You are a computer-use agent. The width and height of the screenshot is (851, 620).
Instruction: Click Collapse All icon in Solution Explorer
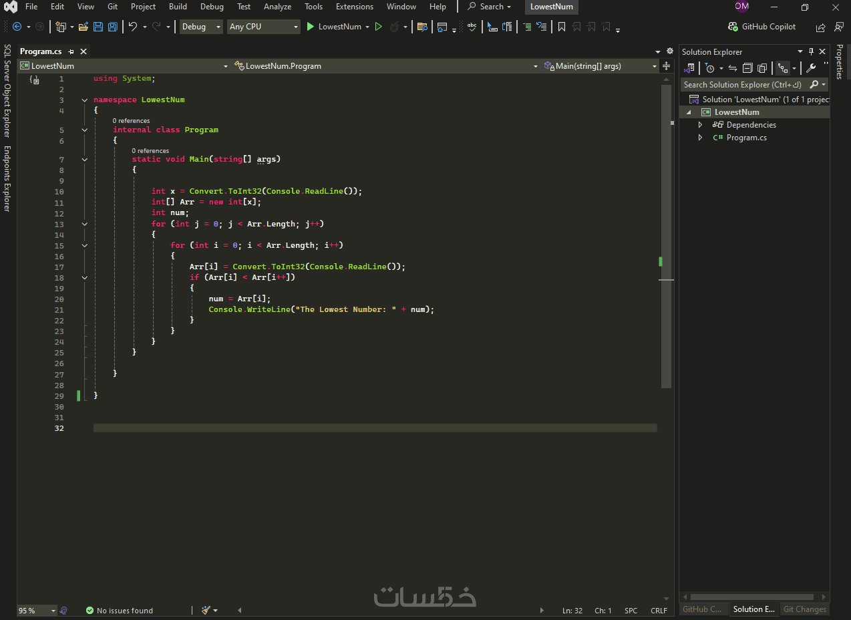click(747, 68)
